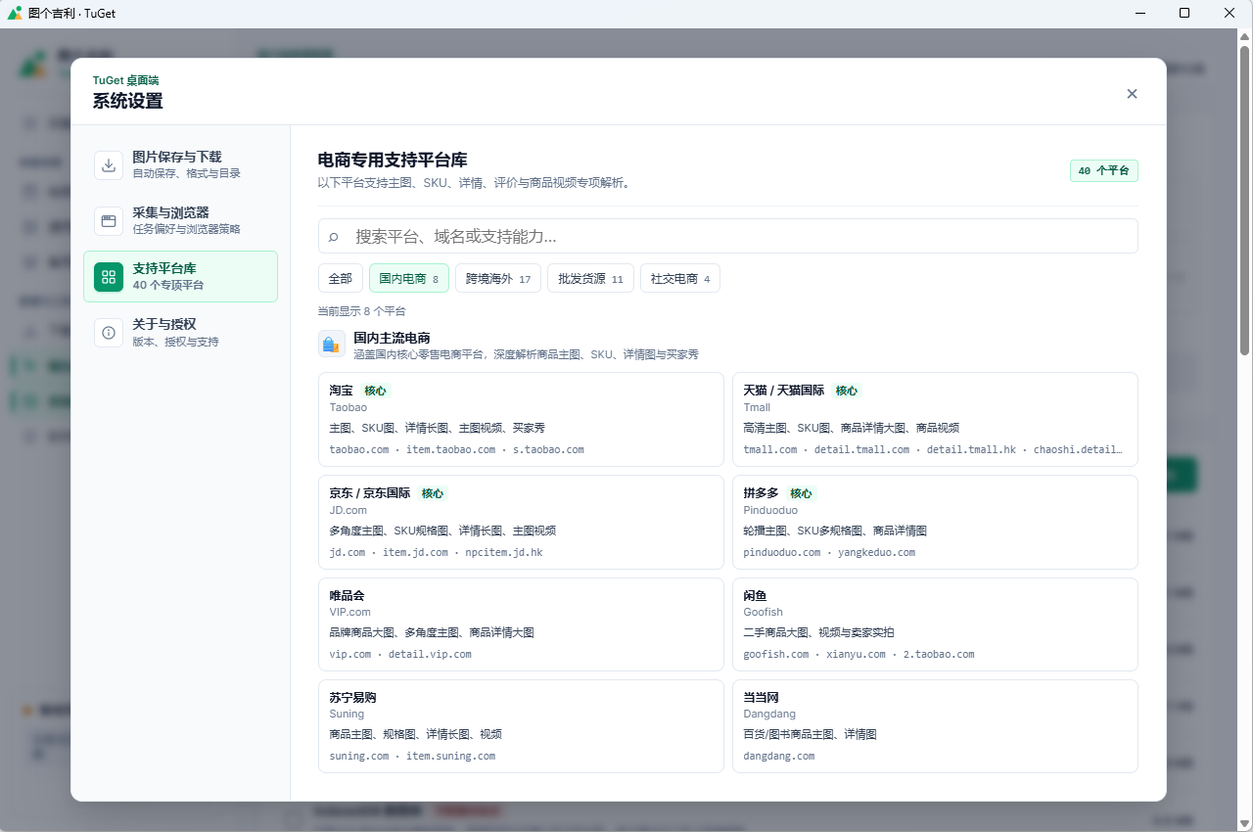
Task: Click the info icon beside 关于与授权
Action: click(x=109, y=332)
